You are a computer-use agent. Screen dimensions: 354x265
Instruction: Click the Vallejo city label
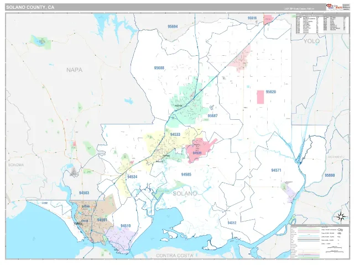[x=79, y=224]
